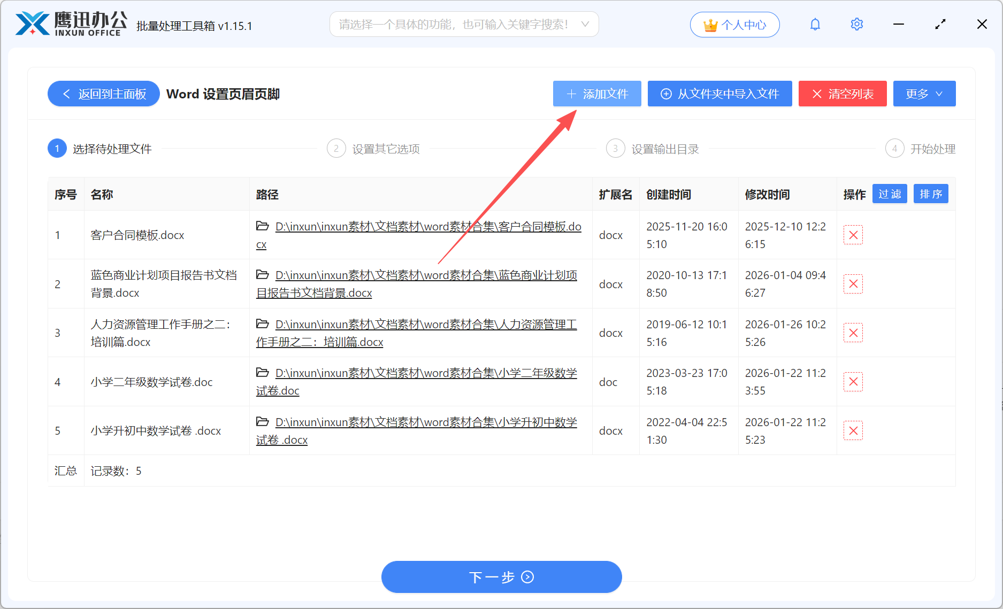This screenshot has height=609, width=1003.
Task: Click creation time 2019-06-12 10:15:16
Action: pos(687,333)
